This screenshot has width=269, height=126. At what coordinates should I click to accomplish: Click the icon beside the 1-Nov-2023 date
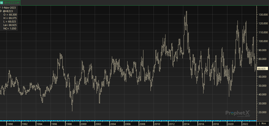pyautogui.click(x=1, y=8)
